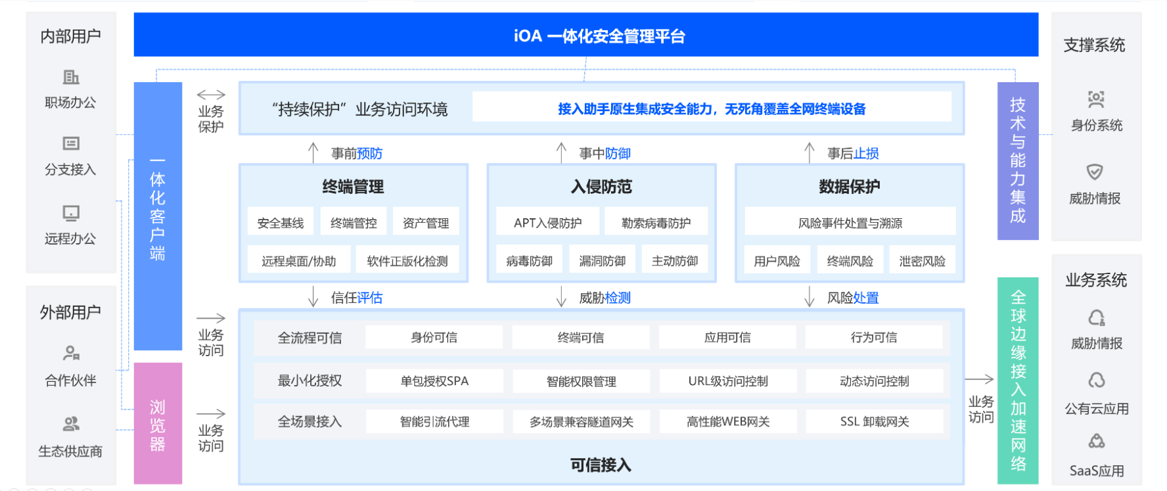Click the down arrow beside 风险处置
The image size is (1167, 491).
pyautogui.click(x=810, y=296)
